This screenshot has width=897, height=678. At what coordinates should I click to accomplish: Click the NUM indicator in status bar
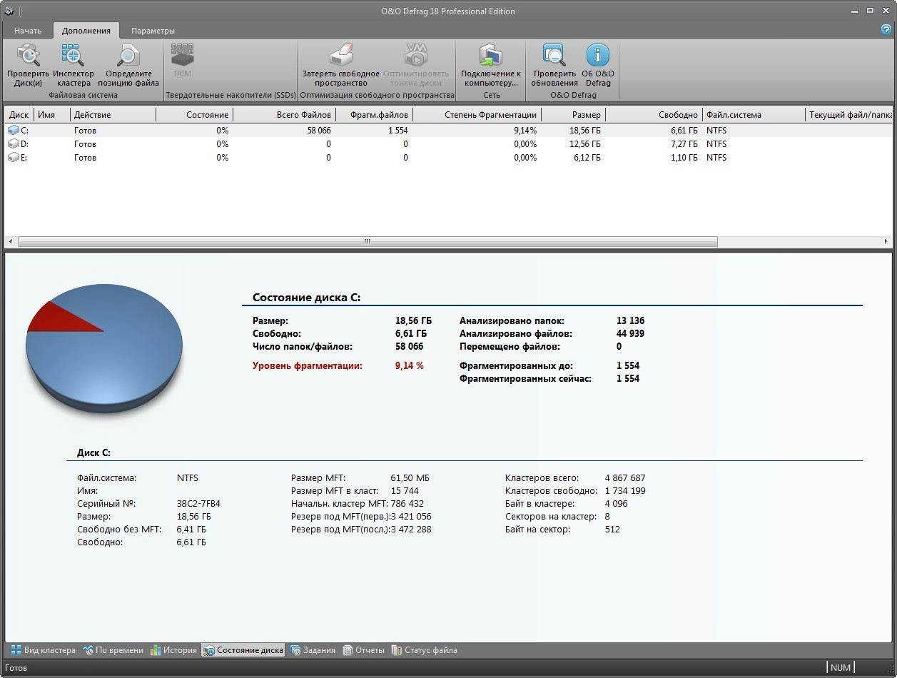click(x=841, y=667)
